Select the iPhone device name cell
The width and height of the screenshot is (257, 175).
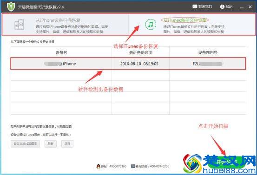(x=61, y=64)
